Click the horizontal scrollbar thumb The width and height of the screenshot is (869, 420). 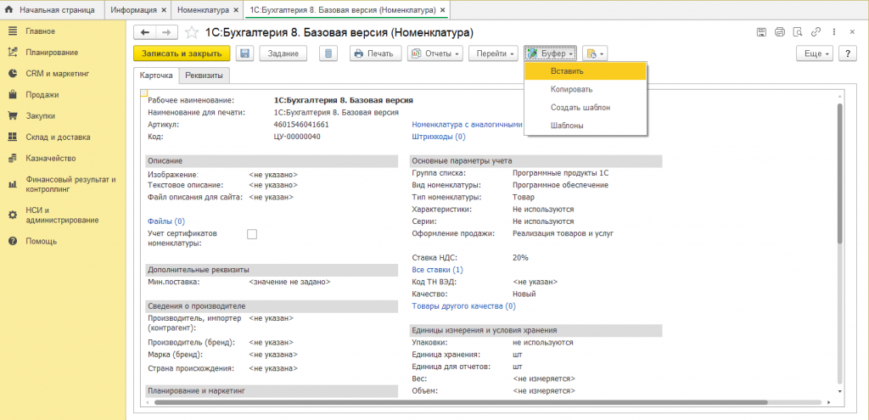click(x=461, y=402)
